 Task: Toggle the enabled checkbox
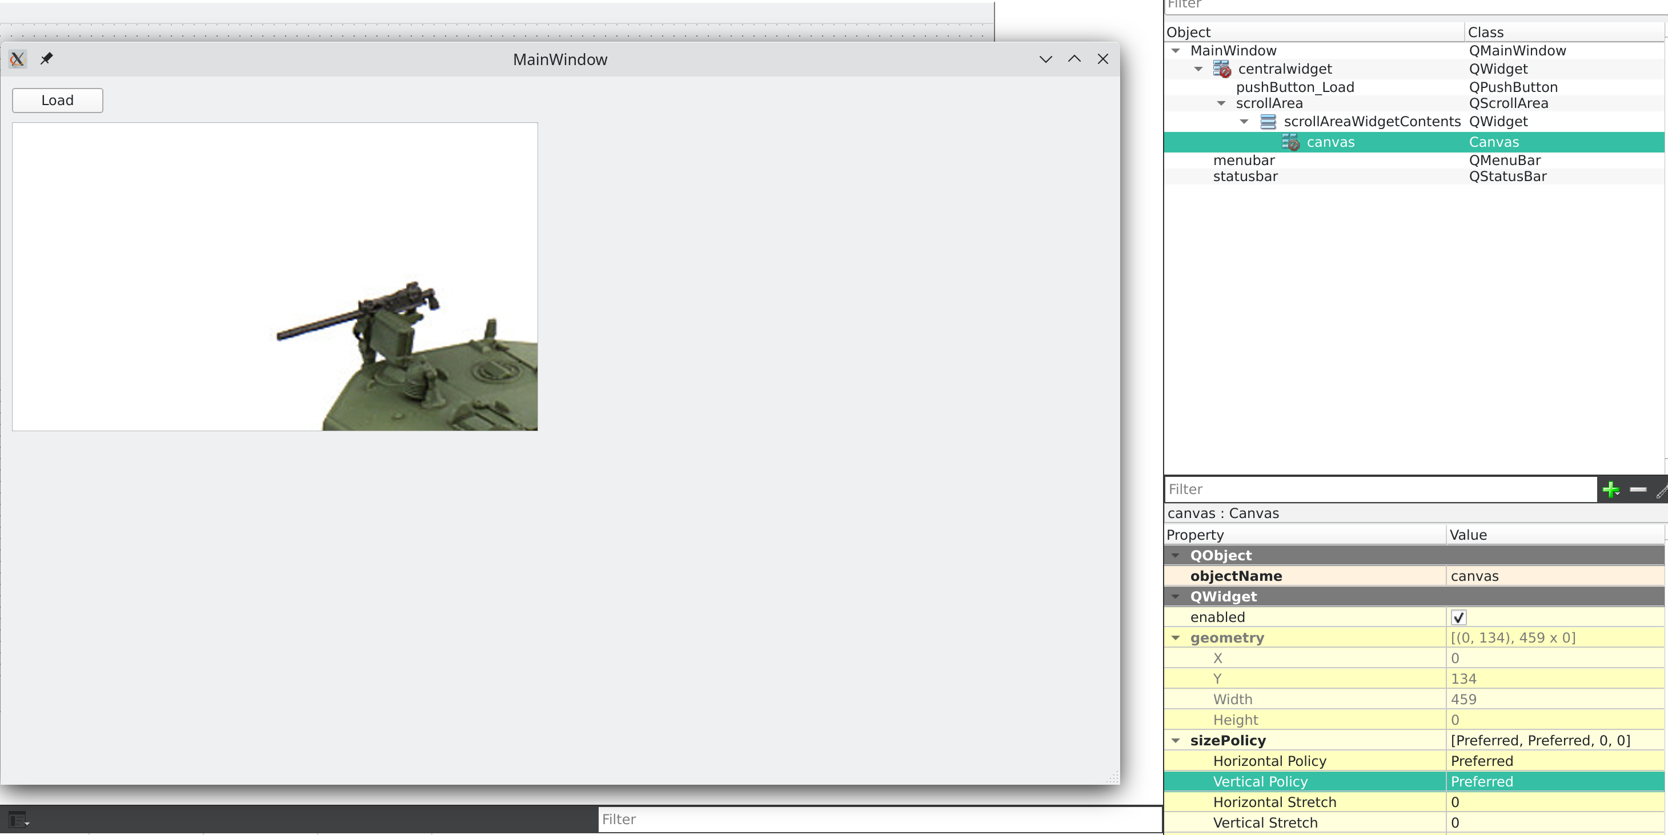(1458, 617)
